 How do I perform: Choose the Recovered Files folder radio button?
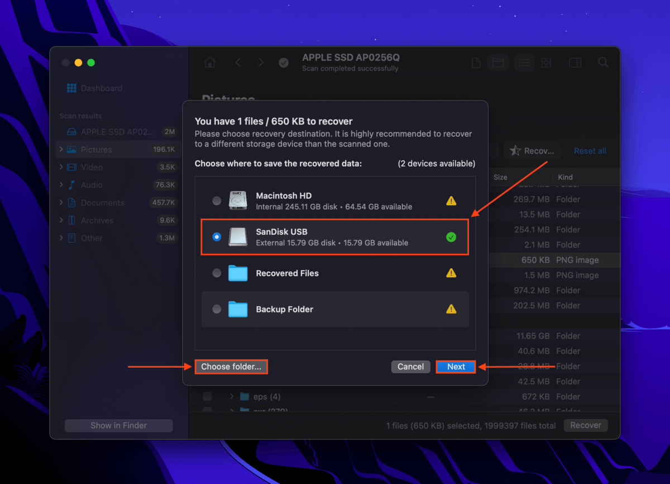tap(217, 273)
